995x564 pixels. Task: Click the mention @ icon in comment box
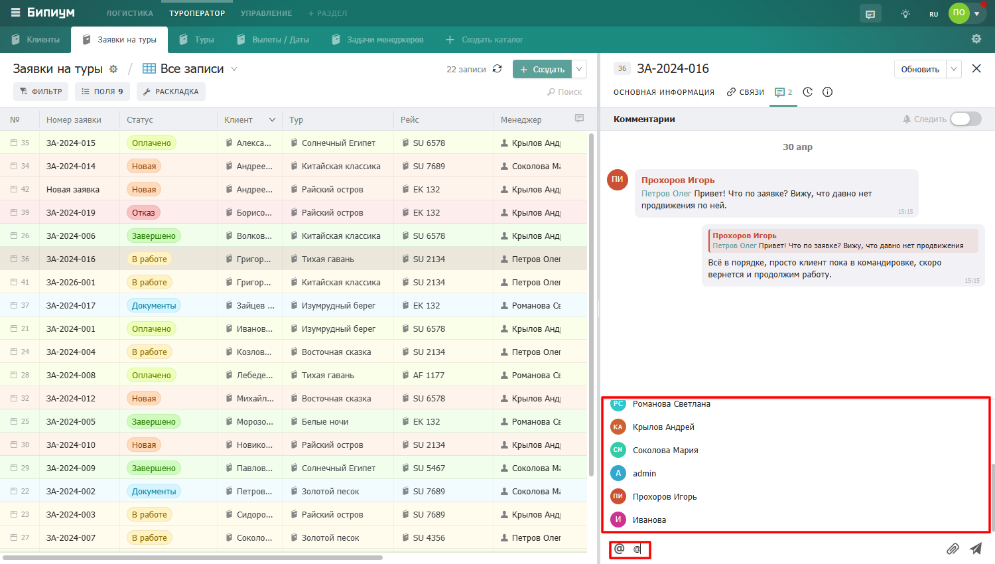[x=619, y=549]
